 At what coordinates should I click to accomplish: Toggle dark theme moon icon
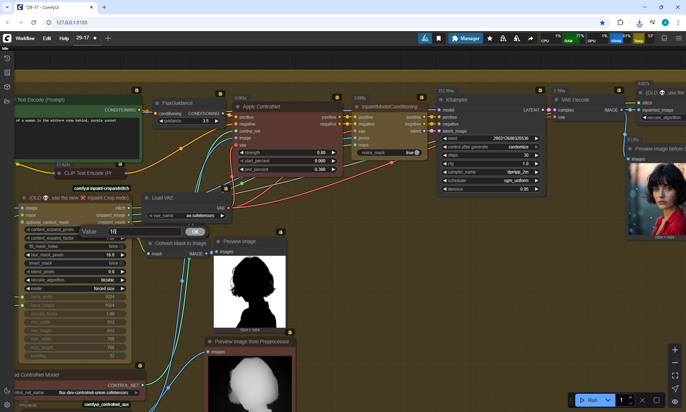[x=7, y=391]
